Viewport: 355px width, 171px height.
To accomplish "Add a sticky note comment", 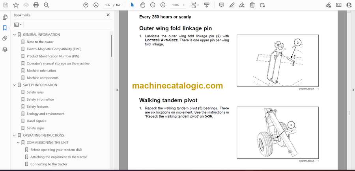I will tap(222, 5).
